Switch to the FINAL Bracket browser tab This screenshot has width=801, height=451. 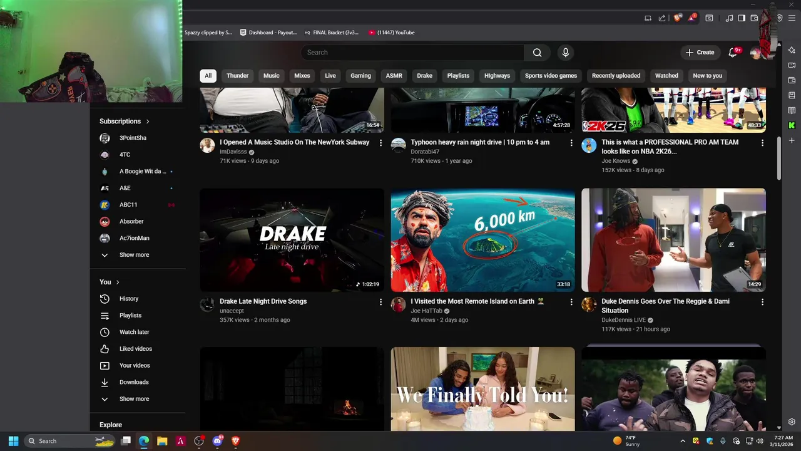coord(332,33)
